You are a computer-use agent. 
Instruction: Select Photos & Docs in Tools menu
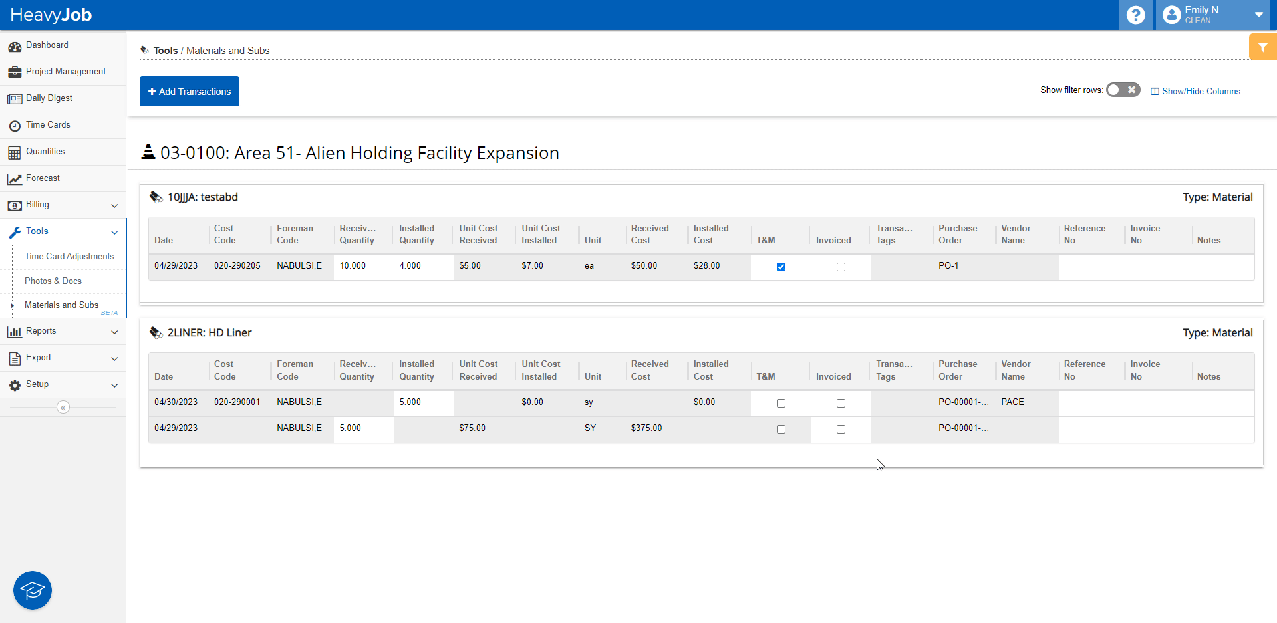pyautogui.click(x=53, y=281)
